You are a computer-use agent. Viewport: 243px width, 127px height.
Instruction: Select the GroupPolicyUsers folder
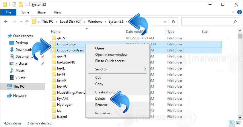70,50
